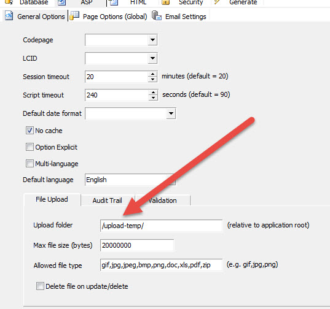Click the Generate pencil icon
The height and width of the screenshot is (309, 330).
click(217, 2)
